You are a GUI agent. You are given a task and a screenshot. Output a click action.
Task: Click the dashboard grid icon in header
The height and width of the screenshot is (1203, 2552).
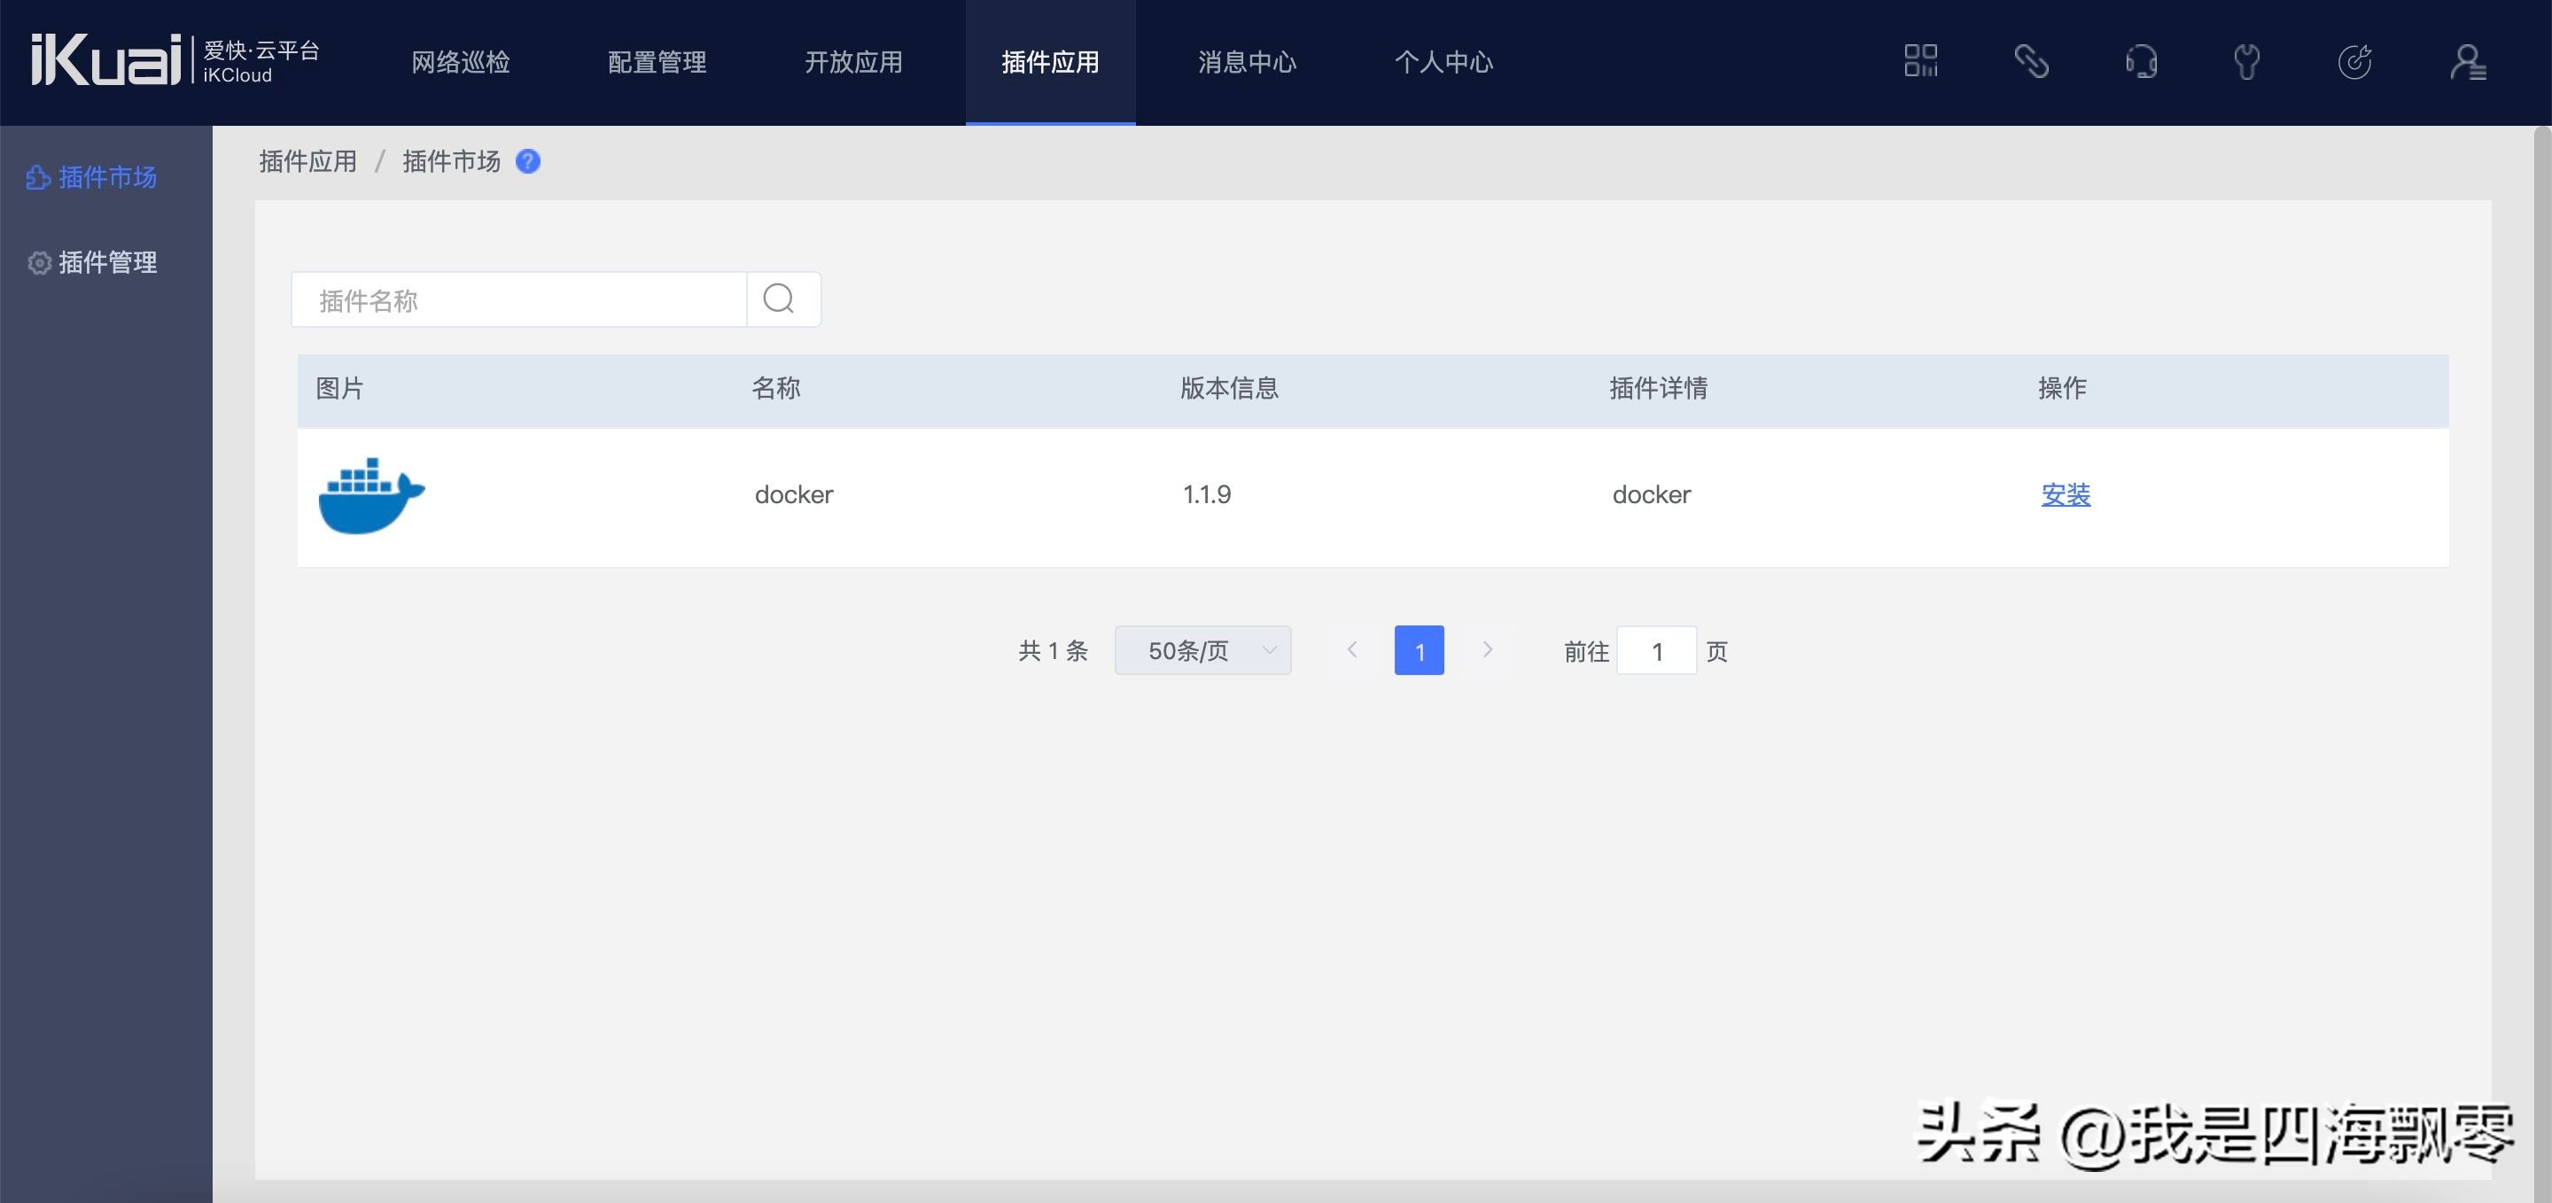pos(1920,61)
